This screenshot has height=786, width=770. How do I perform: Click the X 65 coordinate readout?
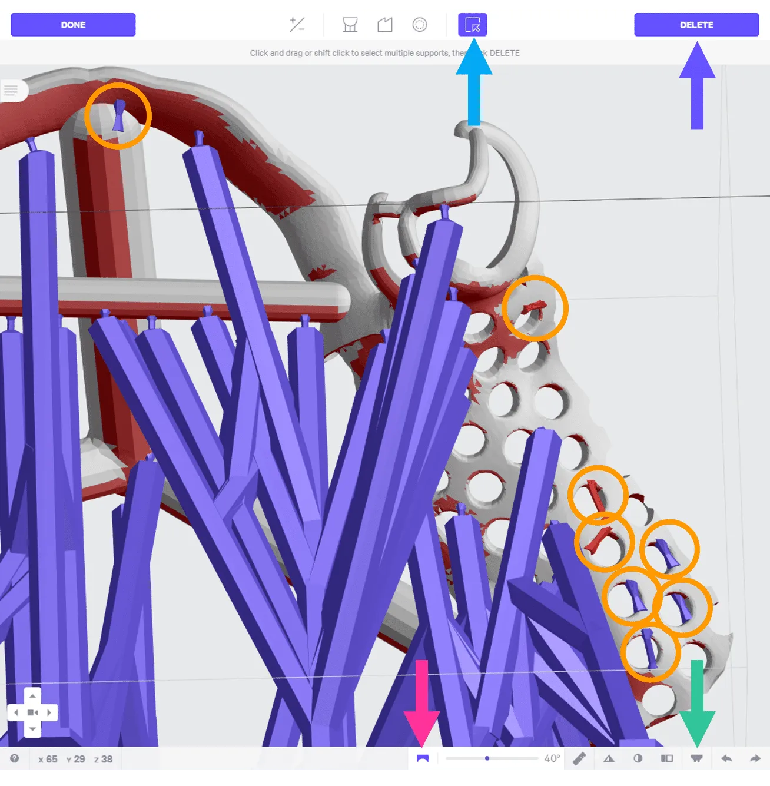(x=48, y=759)
